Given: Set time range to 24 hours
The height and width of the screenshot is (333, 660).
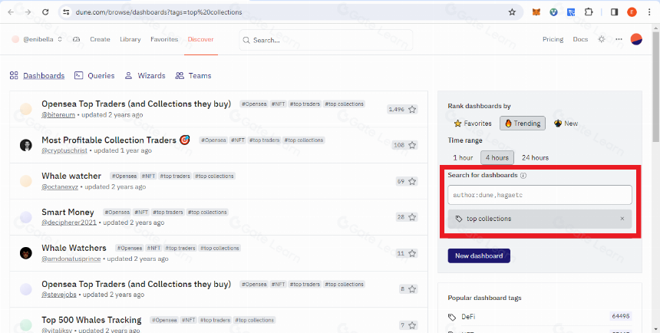Looking at the screenshot, I should pos(535,158).
